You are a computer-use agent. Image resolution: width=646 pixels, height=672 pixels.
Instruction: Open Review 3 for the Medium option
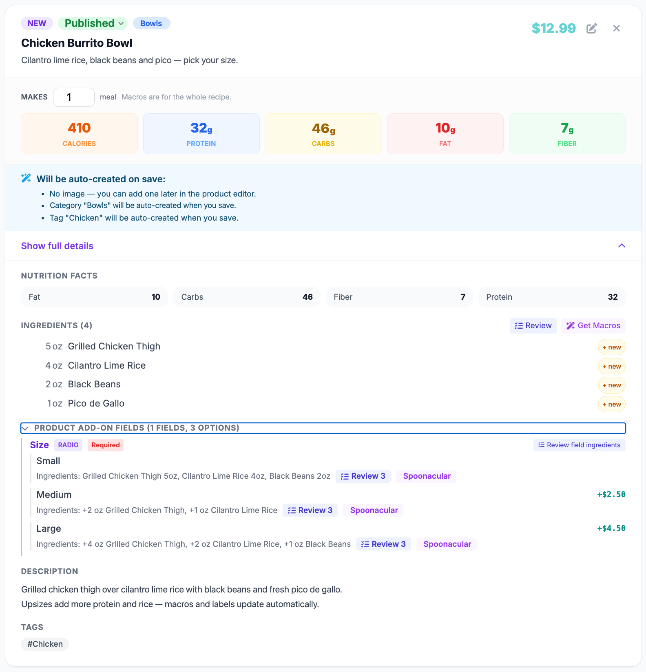click(x=310, y=510)
